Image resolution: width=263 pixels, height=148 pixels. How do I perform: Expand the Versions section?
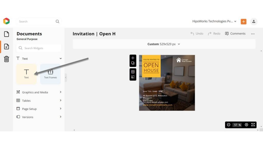(39, 117)
